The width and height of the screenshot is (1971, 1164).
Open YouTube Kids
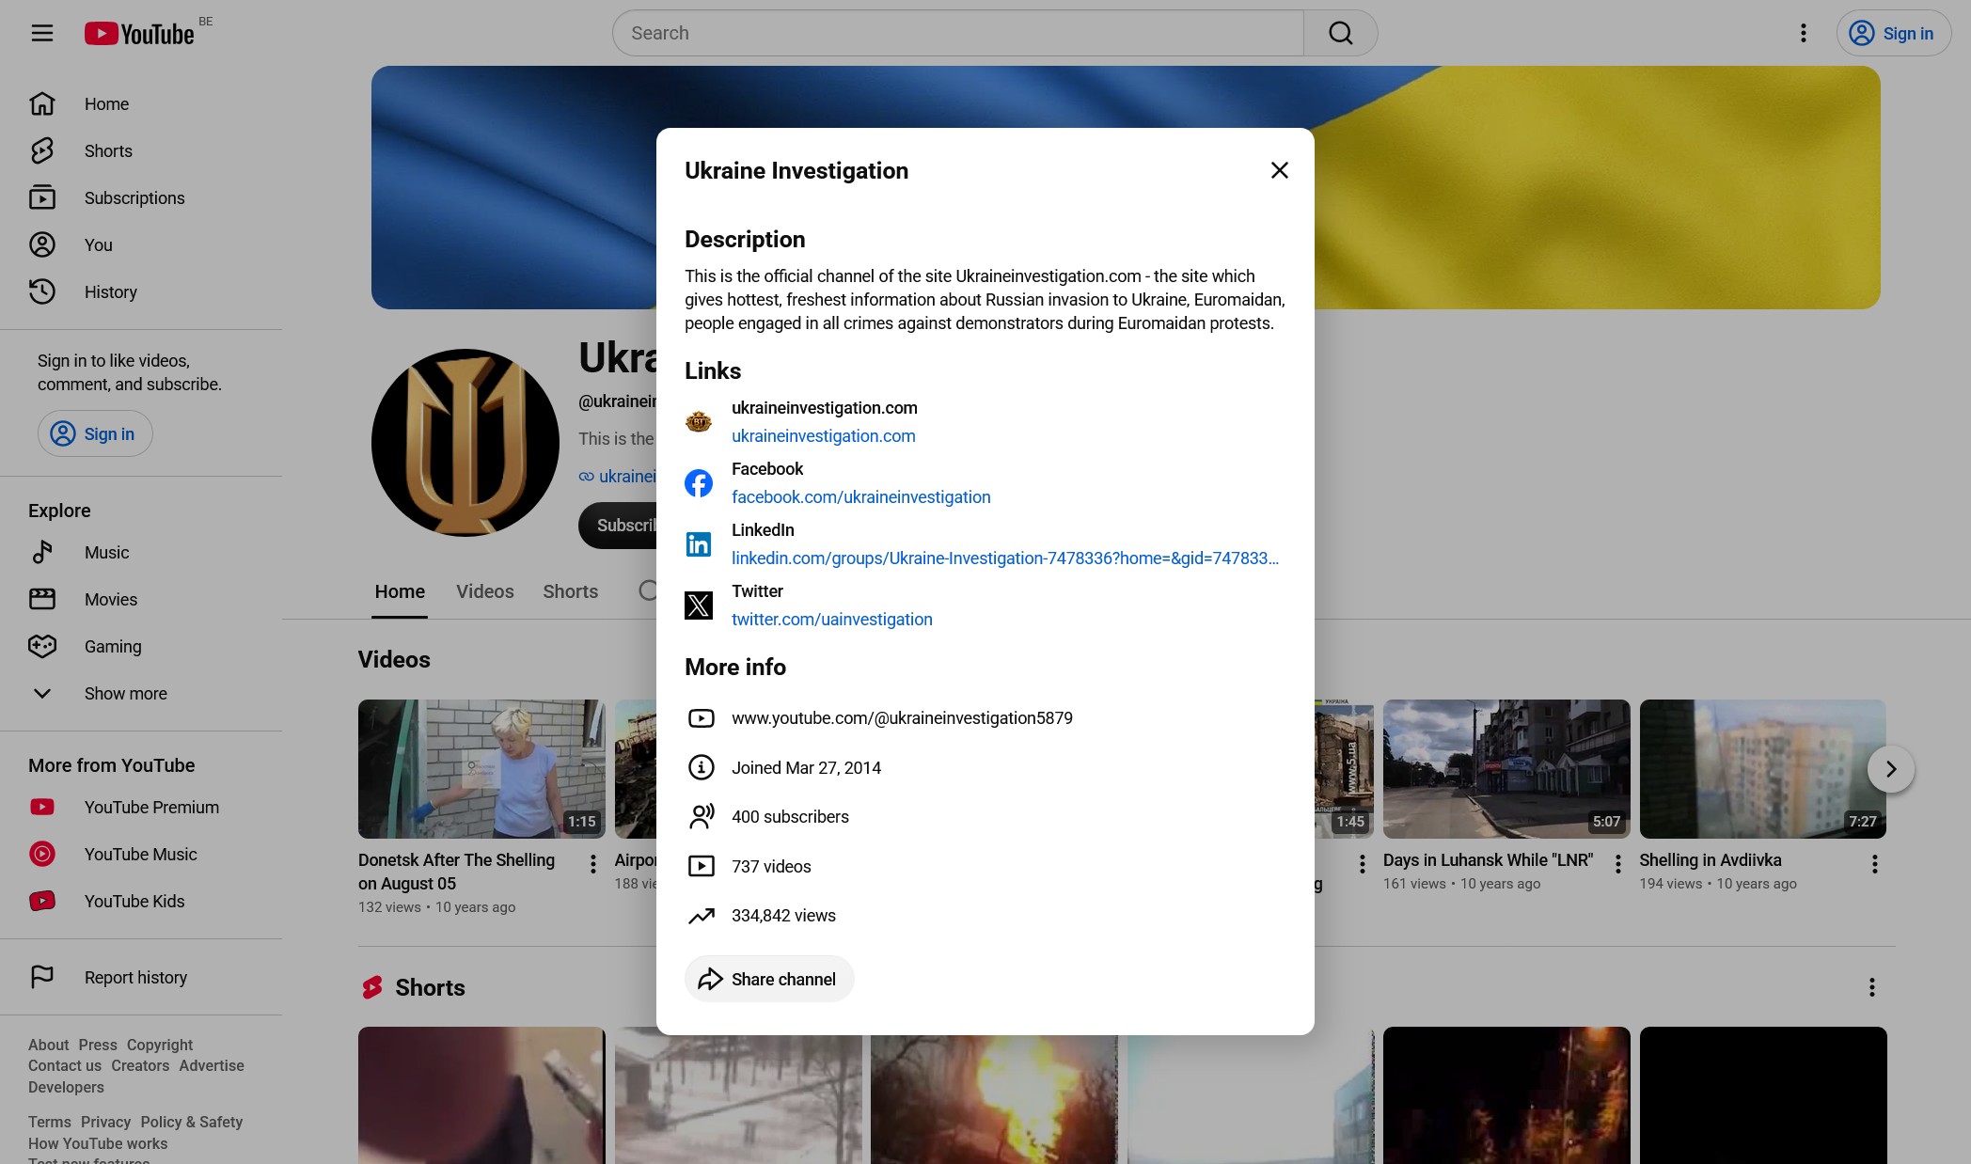point(141,901)
